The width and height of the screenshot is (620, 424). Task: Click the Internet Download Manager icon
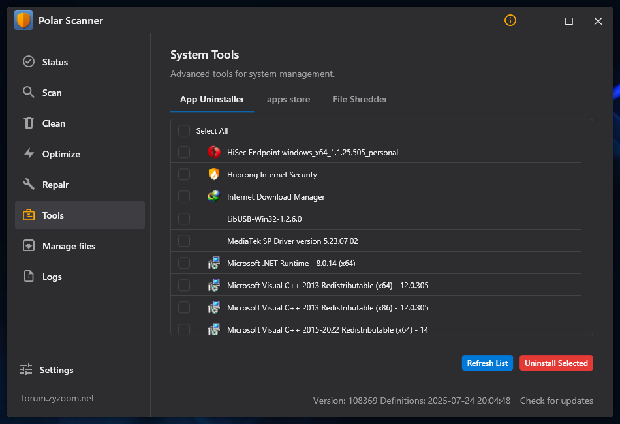tap(214, 196)
